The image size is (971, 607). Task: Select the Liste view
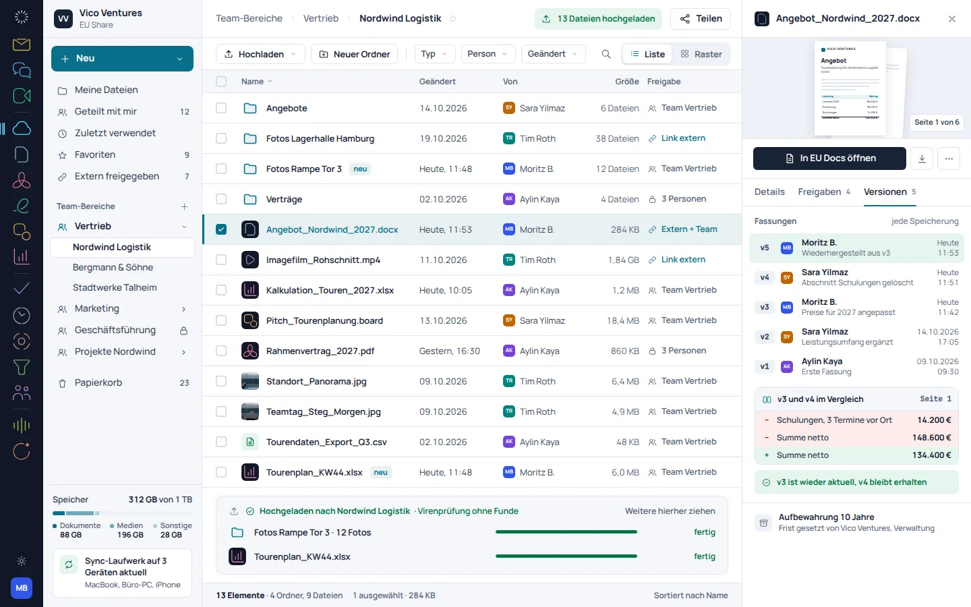click(647, 54)
